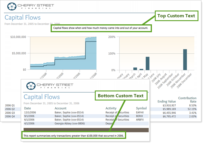204x145 pixels.
Task: Click the Cherry Street flower logo at top
Action: pyautogui.click(x=11, y=6)
